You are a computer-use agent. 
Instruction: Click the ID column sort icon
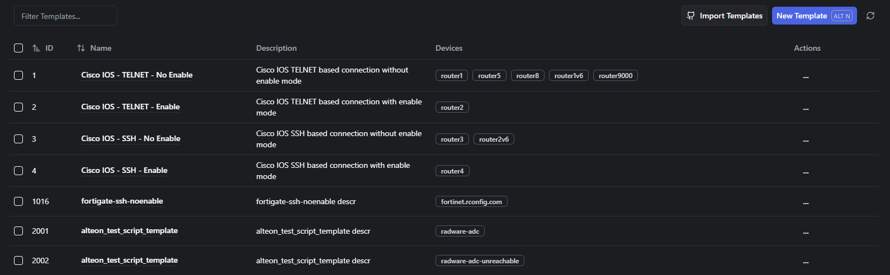click(x=36, y=49)
